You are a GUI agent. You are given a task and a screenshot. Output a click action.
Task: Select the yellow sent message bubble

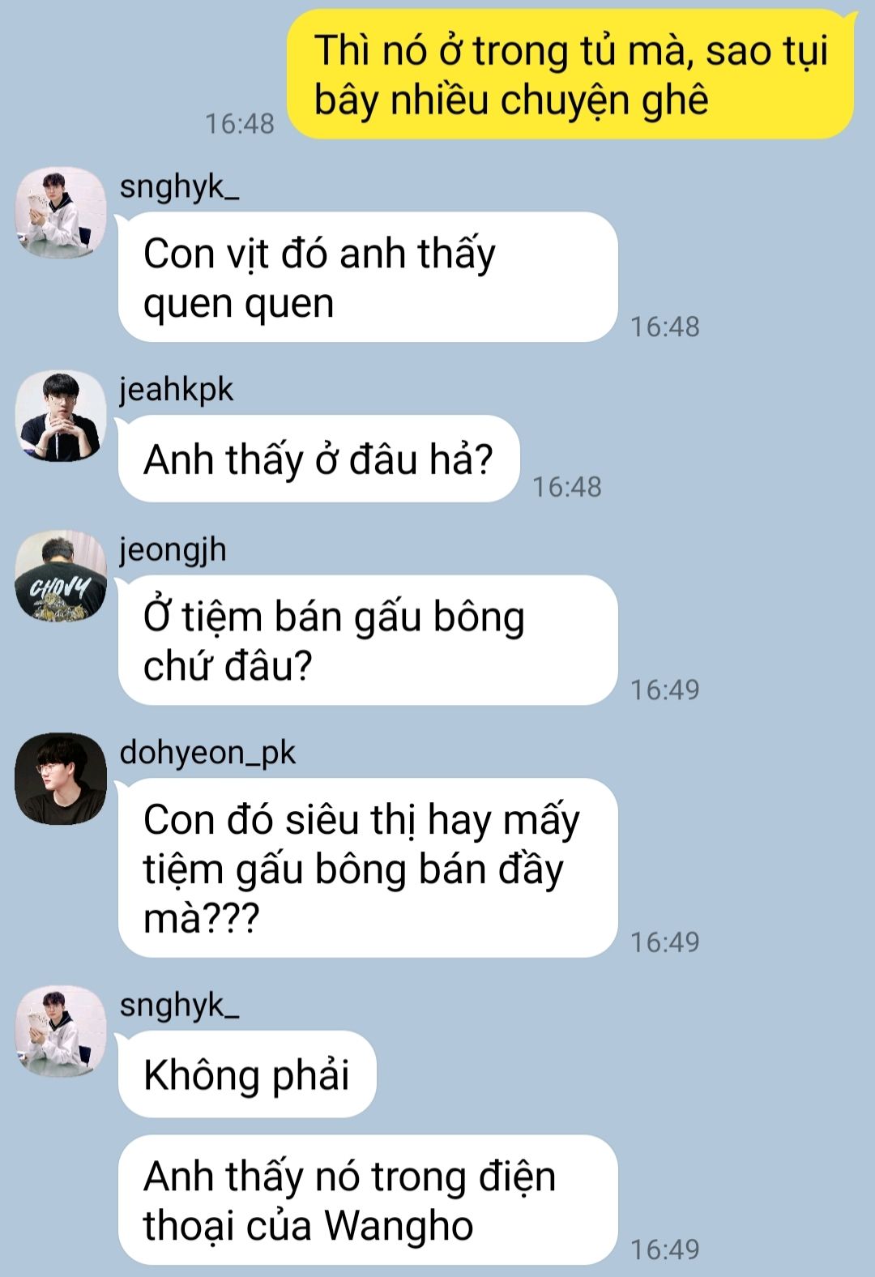[571, 75]
